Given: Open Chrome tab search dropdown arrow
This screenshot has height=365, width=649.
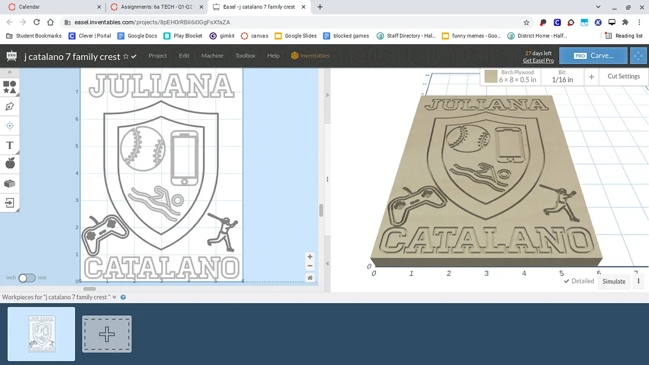Looking at the screenshot, I should pos(598,7).
